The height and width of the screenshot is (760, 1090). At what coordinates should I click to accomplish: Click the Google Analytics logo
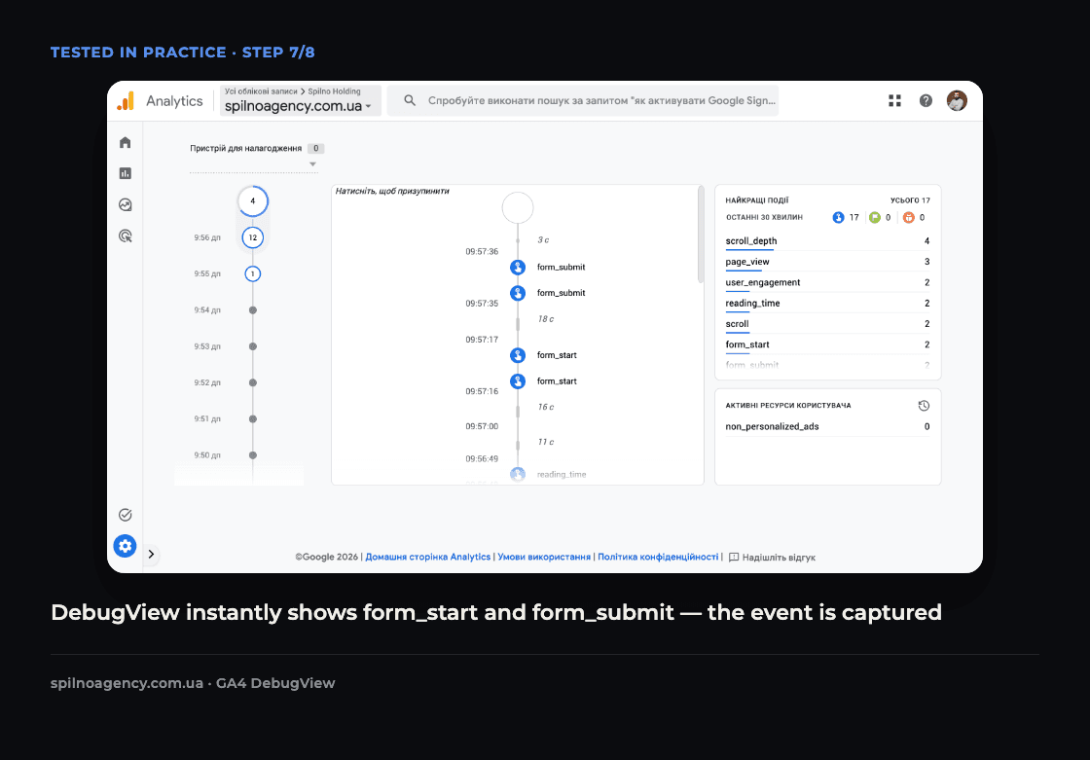(x=126, y=101)
